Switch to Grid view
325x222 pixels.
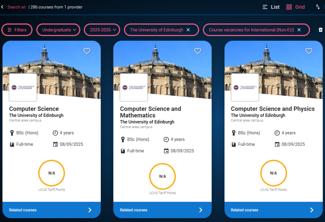coord(296,7)
